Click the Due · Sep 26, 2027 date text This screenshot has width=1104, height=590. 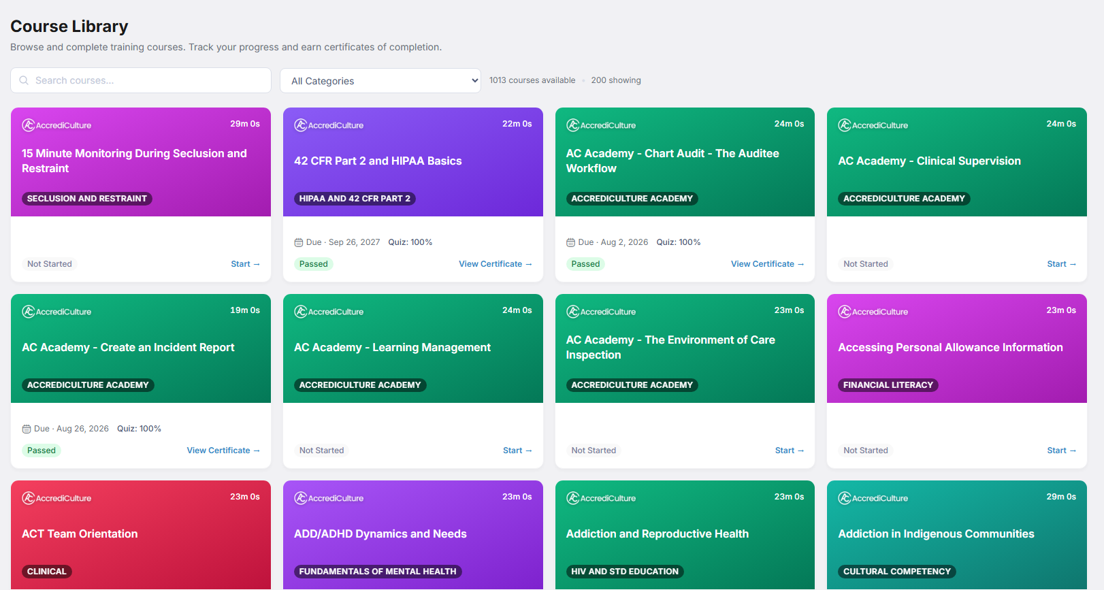pyautogui.click(x=343, y=242)
